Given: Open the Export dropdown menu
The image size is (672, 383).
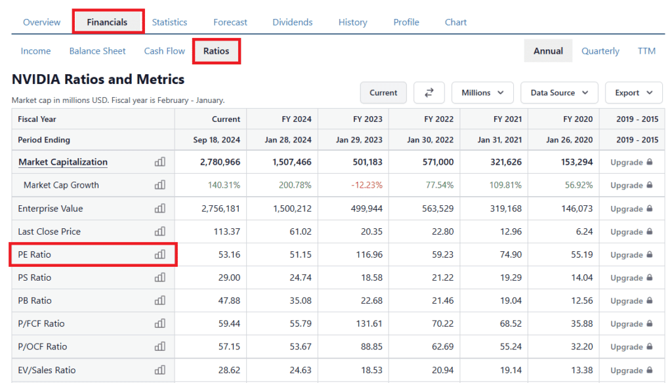Looking at the screenshot, I should (x=633, y=92).
